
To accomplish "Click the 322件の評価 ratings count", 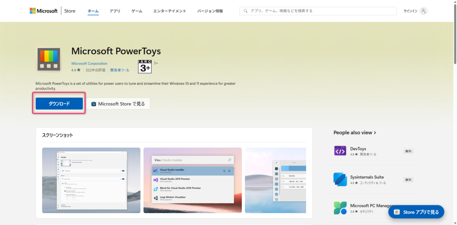I will tap(96, 70).
